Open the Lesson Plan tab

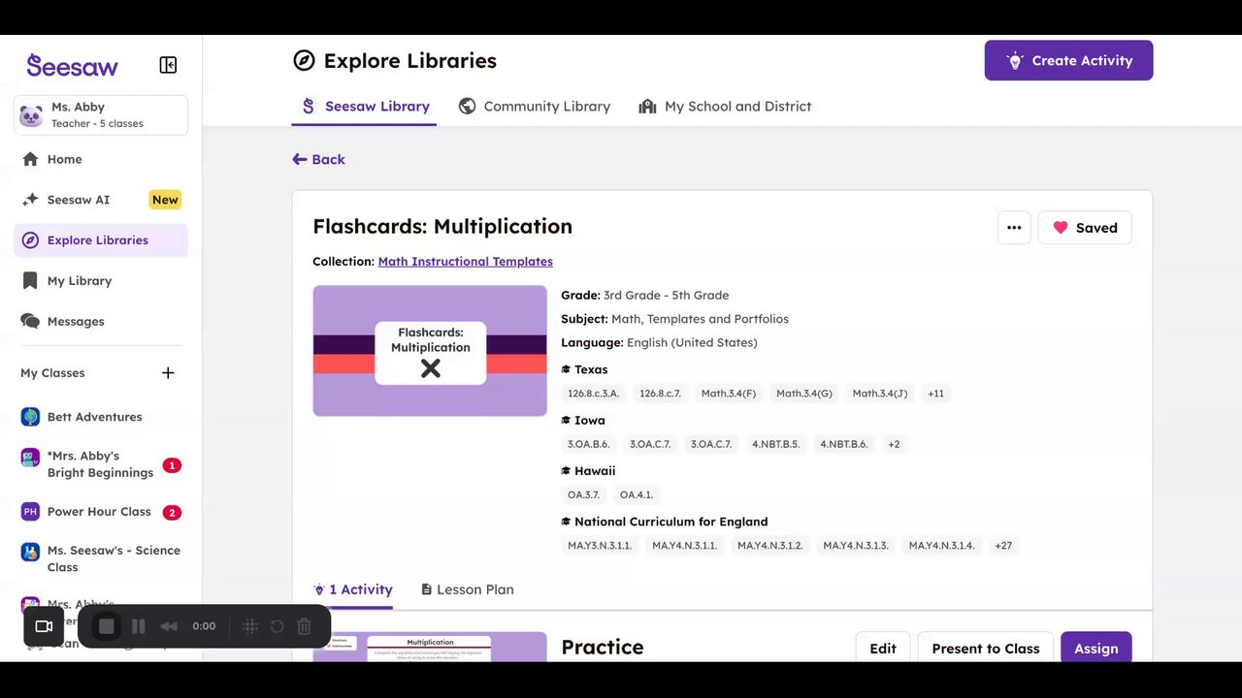coord(468,589)
